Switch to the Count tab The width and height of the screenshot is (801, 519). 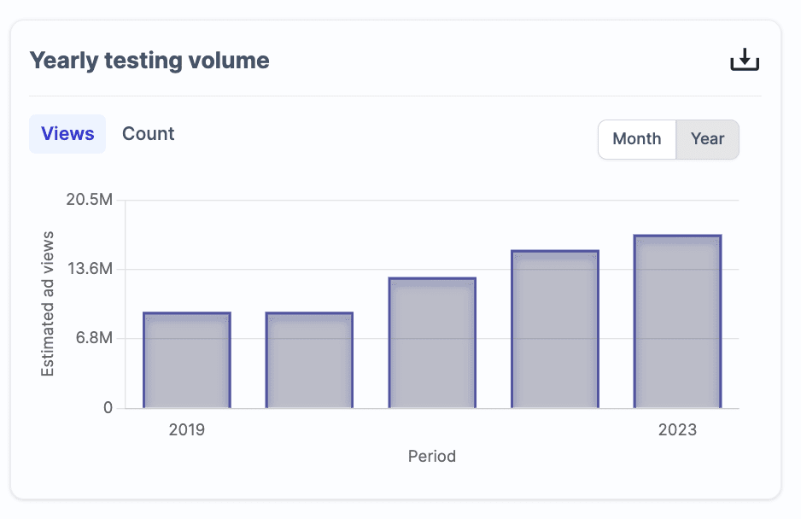point(149,134)
